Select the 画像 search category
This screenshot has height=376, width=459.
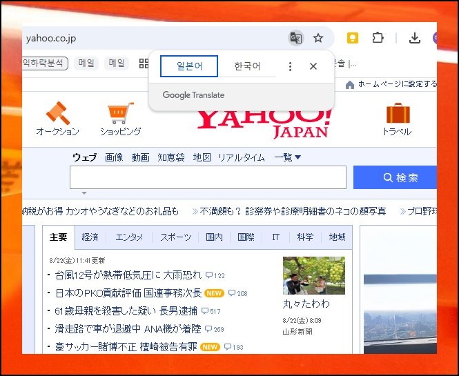coord(114,157)
